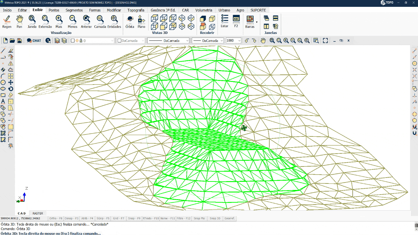Open the Barras dropdown arrow

[x=257, y=22]
